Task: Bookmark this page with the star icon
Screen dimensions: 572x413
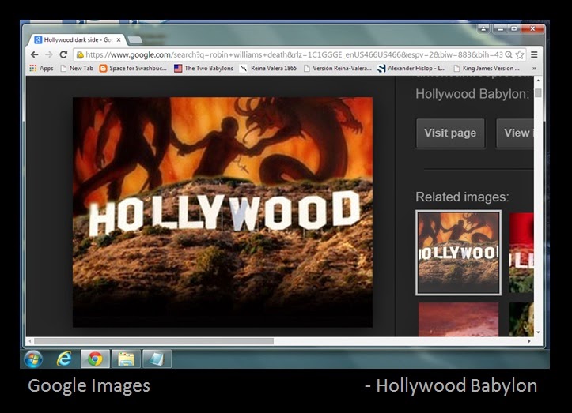Action: pyautogui.click(x=520, y=55)
